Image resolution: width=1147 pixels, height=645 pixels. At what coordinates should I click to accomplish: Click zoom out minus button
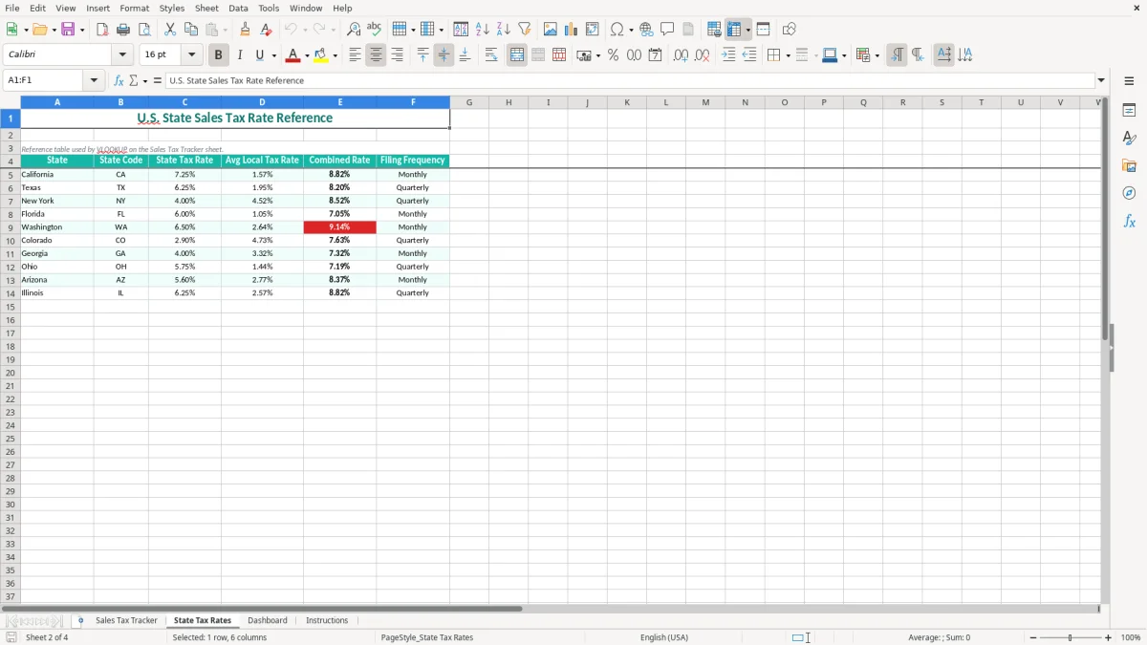(1033, 637)
